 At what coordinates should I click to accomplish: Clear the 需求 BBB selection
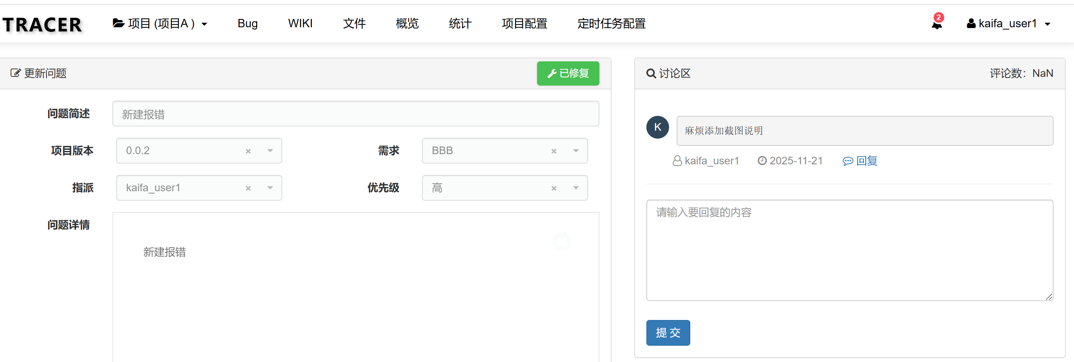coord(554,151)
